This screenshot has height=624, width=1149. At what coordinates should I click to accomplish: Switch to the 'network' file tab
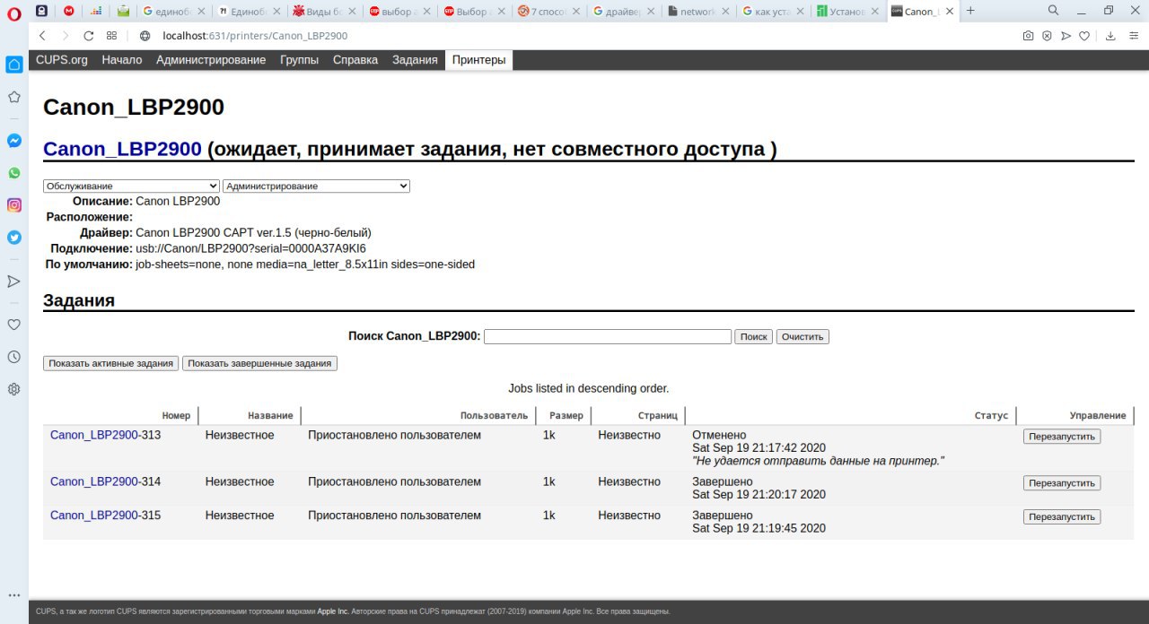698,12
